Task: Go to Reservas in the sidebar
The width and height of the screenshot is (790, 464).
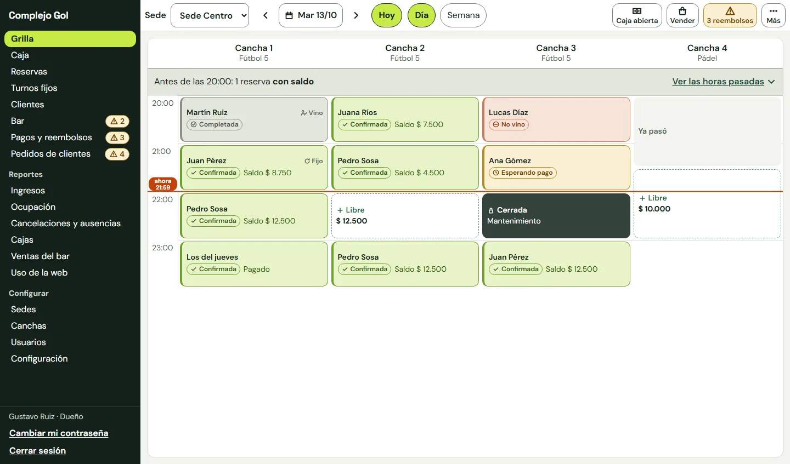Action: click(x=70, y=72)
